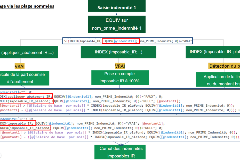
Task: Click the "Prise en compte imposable IR à 100%" box
Action: 120,77
